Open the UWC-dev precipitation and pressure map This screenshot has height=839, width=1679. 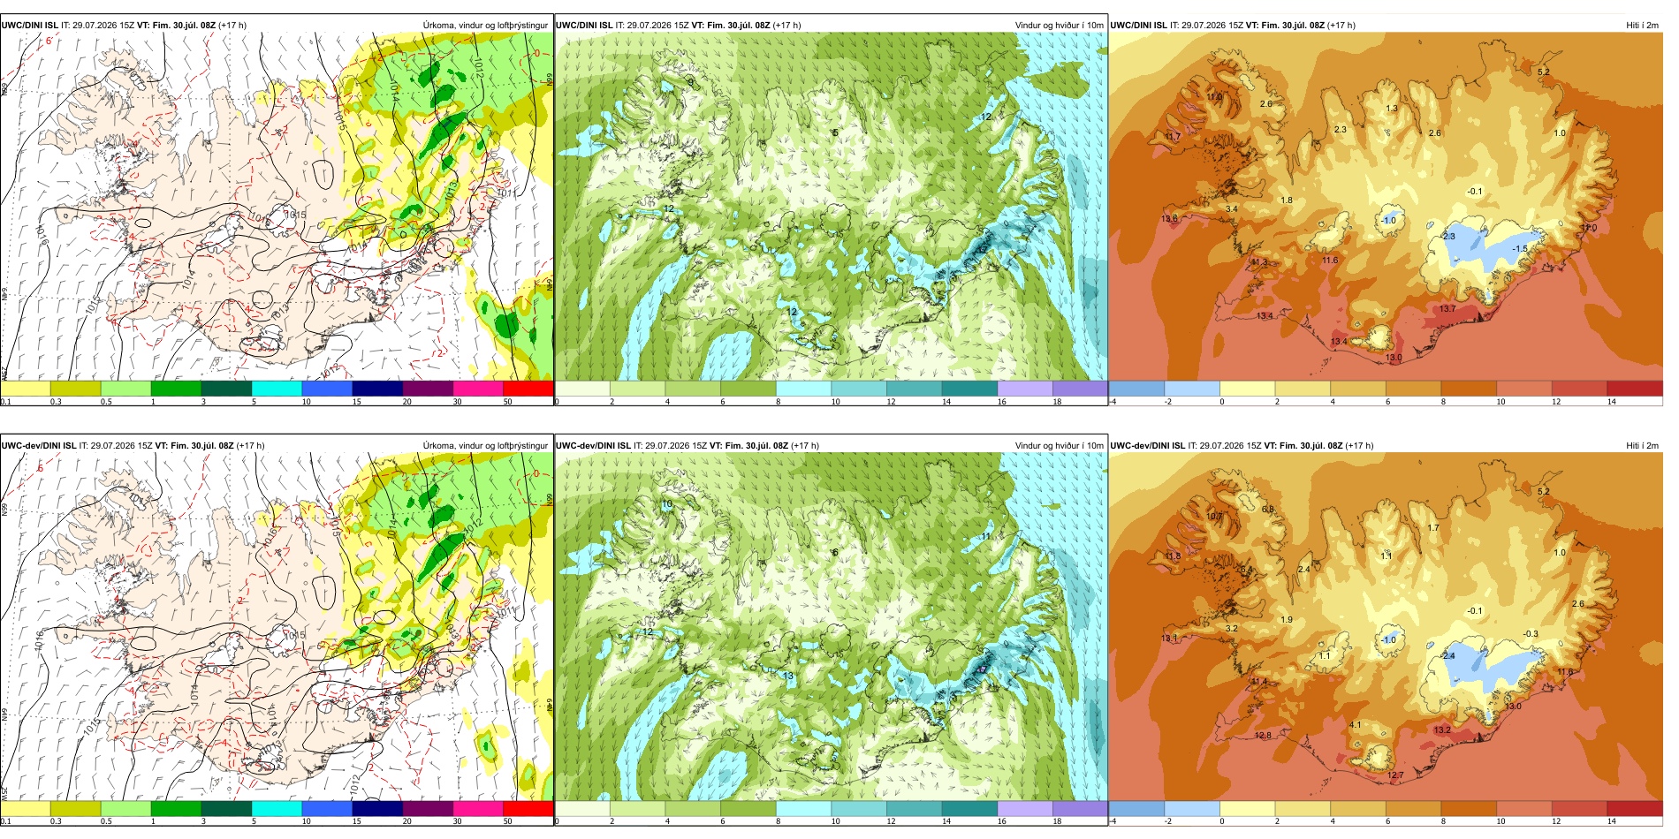(x=277, y=627)
